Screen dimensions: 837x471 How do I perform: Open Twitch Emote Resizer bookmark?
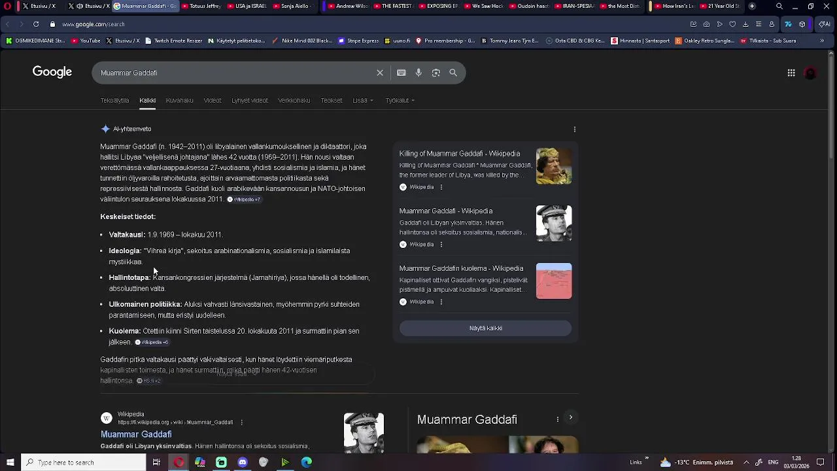173,41
